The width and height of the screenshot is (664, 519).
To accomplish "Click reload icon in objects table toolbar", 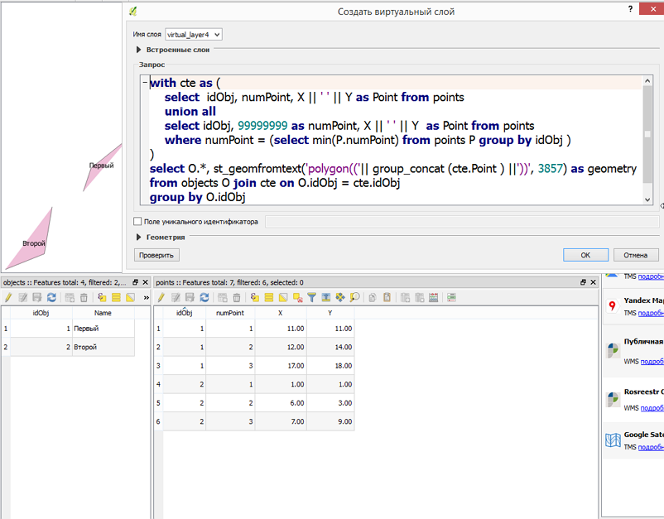I will pos(51,297).
